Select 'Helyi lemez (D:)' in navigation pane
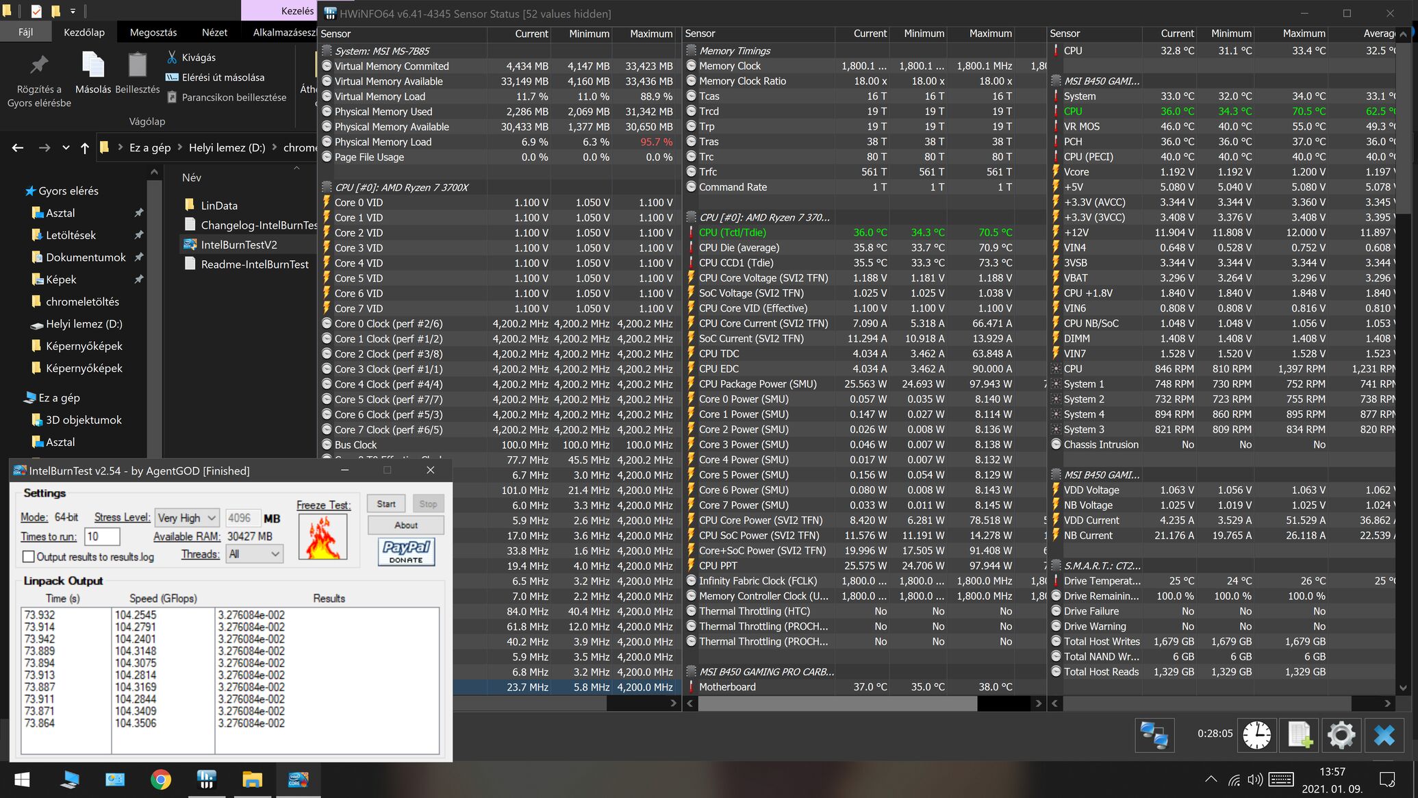Screen dimensions: 1418x798 point(84,324)
